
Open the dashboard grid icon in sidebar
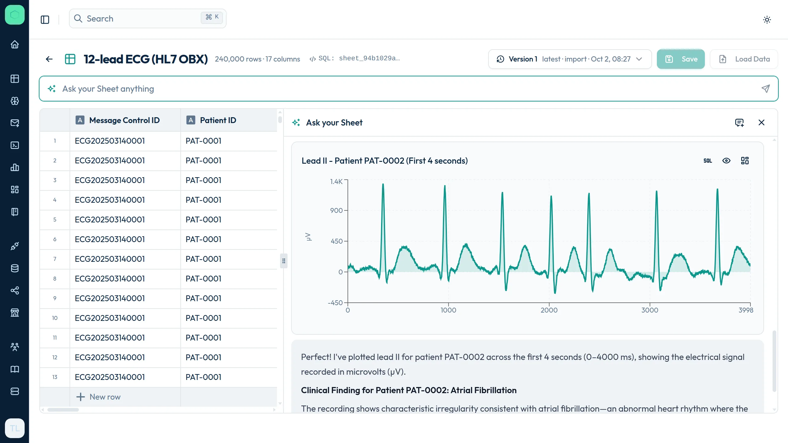14,190
